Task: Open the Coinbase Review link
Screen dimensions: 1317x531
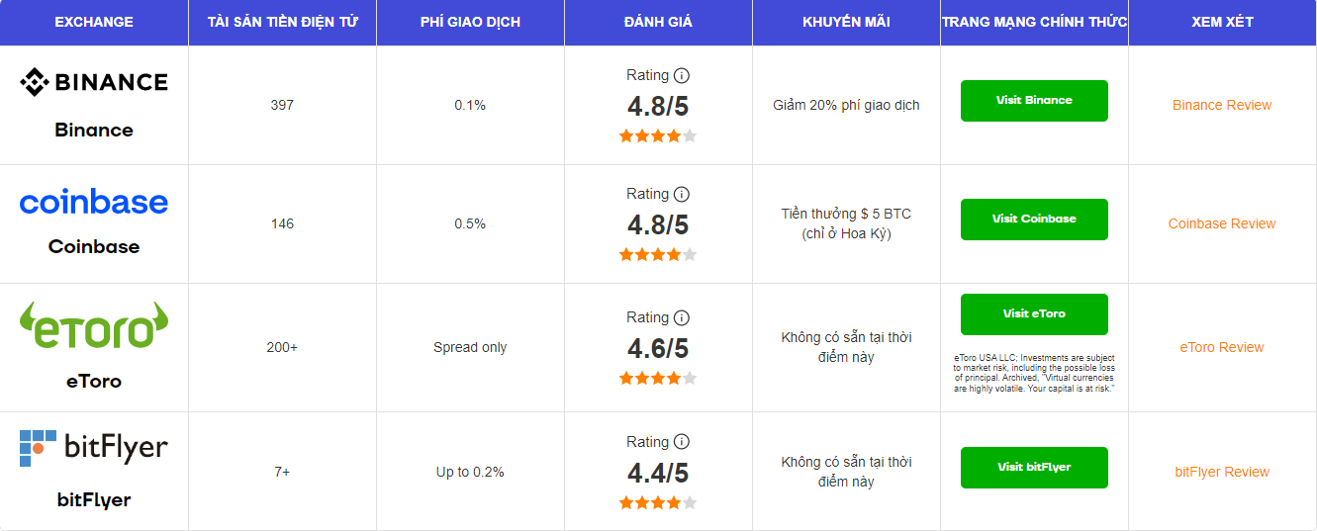Action: tap(1222, 223)
